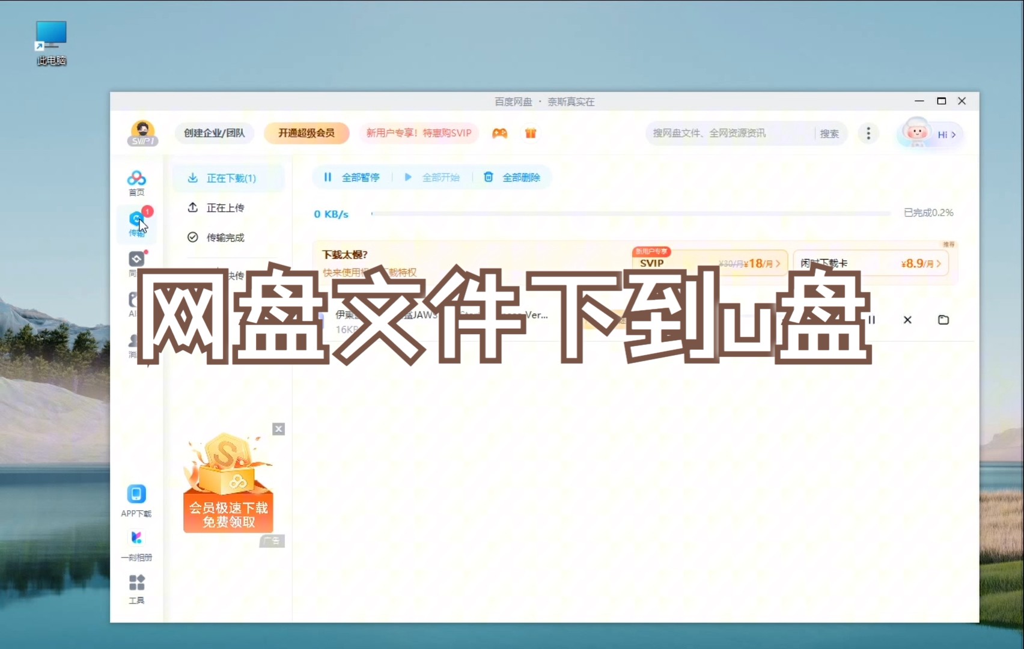Click the overall download progress bar

pyautogui.click(x=631, y=213)
